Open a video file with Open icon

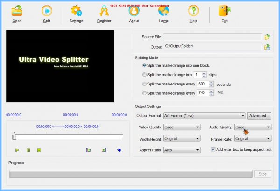tap(17, 11)
